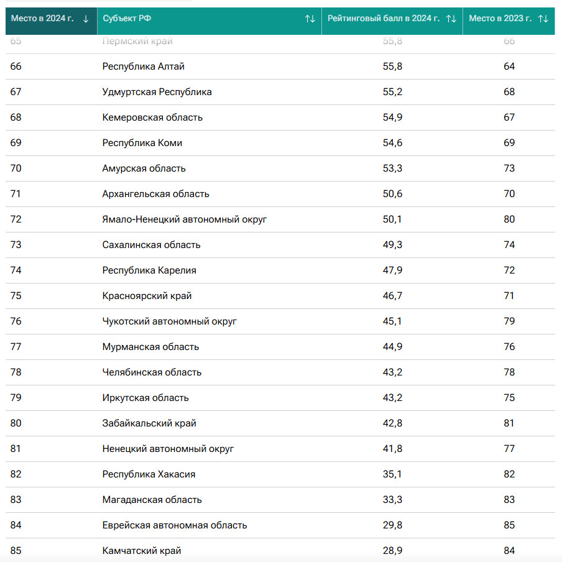Viewport: 562px width, 562px height.
Task: Select the Еврейская автономная область row
Action: 175,525
